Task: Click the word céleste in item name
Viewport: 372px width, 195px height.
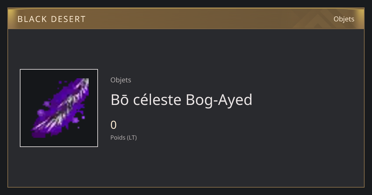Action: point(157,100)
